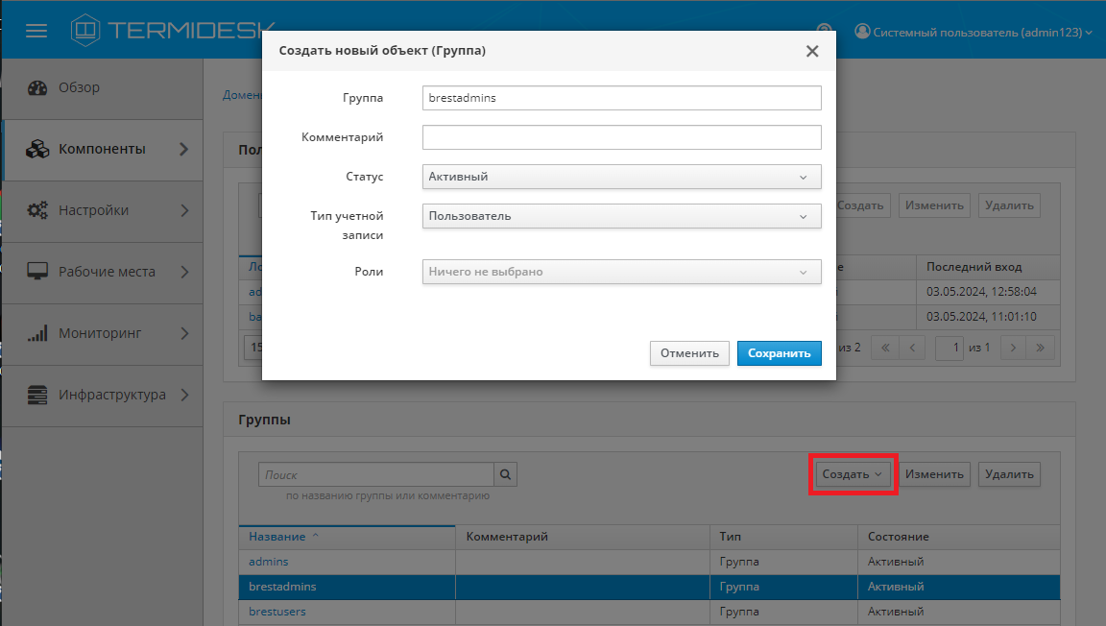Click the 03.05.2024, 11:01:10 cell

click(x=988, y=317)
